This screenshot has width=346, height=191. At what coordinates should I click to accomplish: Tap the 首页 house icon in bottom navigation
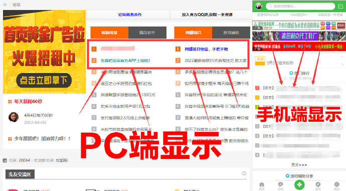click(x=262, y=185)
